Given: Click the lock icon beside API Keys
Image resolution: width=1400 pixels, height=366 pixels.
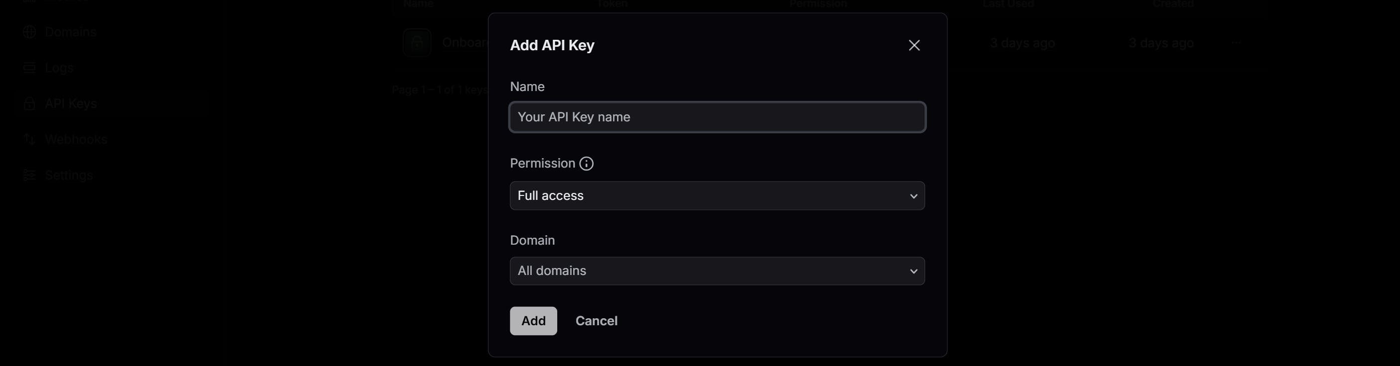Looking at the screenshot, I should [29, 103].
